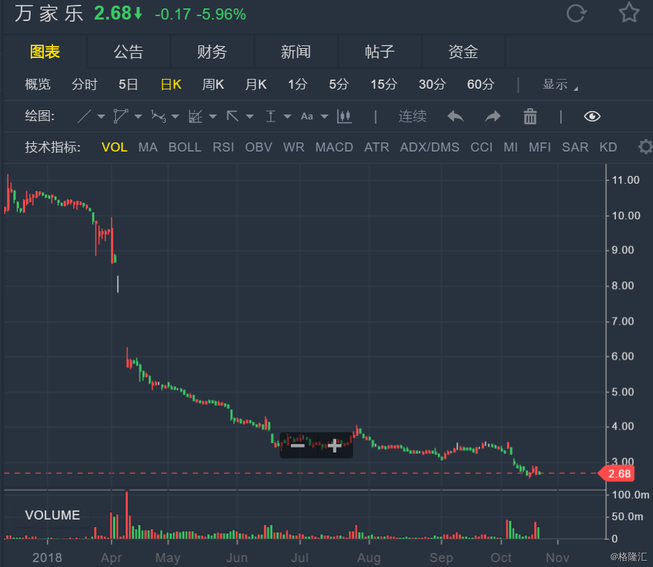Toggle the BOLL indicator

coord(184,147)
